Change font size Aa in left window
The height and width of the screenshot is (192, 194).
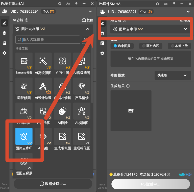pos(68,4)
